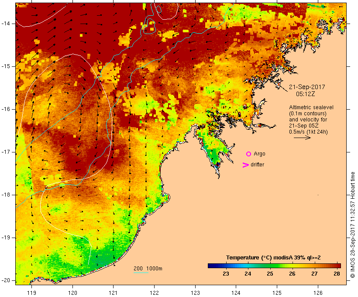Click the magenta drifter arrow legend symbol
This screenshot has height=297, width=358.
pyautogui.click(x=246, y=165)
